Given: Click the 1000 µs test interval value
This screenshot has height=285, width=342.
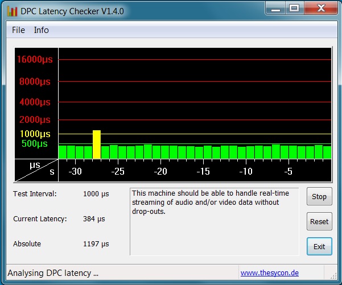Looking at the screenshot, I should pyautogui.click(x=96, y=193).
